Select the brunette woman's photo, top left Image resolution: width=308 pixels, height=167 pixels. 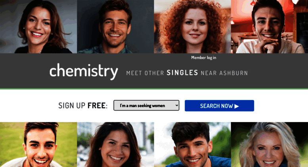38,26
